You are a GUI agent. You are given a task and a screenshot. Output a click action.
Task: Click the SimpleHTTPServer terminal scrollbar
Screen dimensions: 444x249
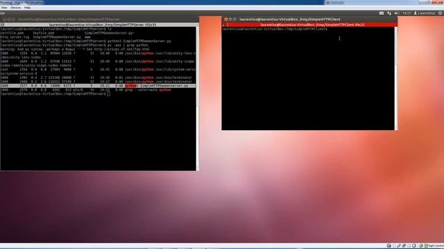point(197,98)
